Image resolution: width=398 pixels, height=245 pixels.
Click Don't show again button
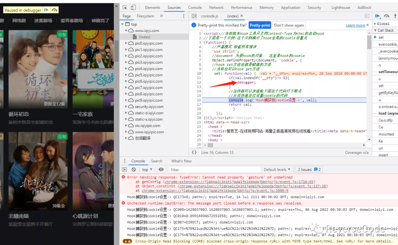pyautogui.click(x=289, y=25)
